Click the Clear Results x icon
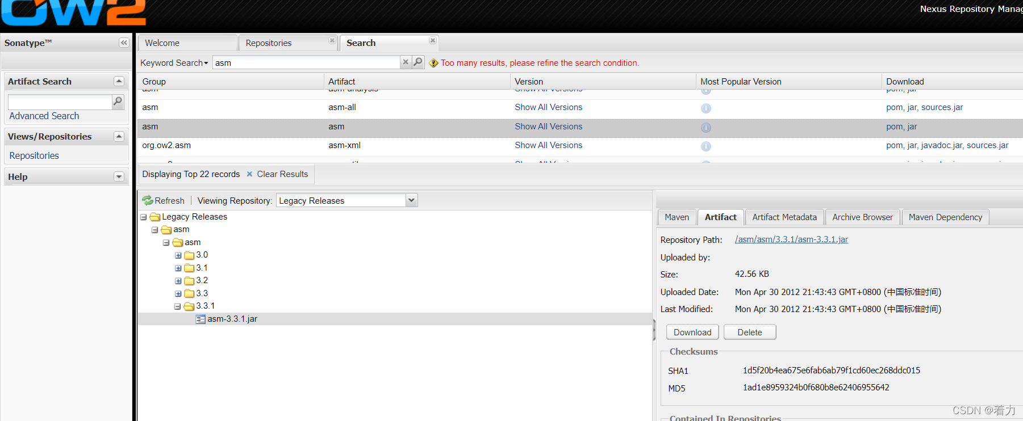The image size is (1023, 421). pos(249,174)
